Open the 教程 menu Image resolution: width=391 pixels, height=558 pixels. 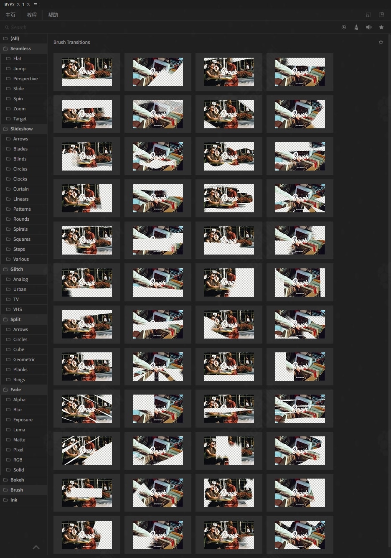32,15
